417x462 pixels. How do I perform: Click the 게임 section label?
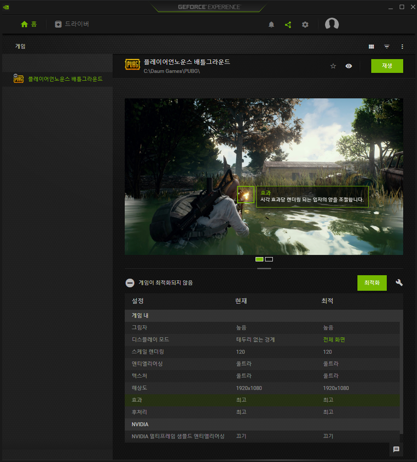20,46
